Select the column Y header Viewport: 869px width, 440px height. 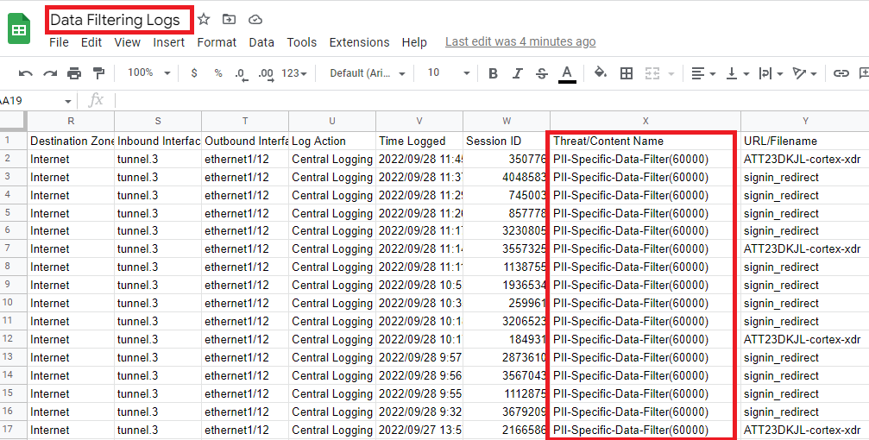pyautogui.click(x=805, y=121)
